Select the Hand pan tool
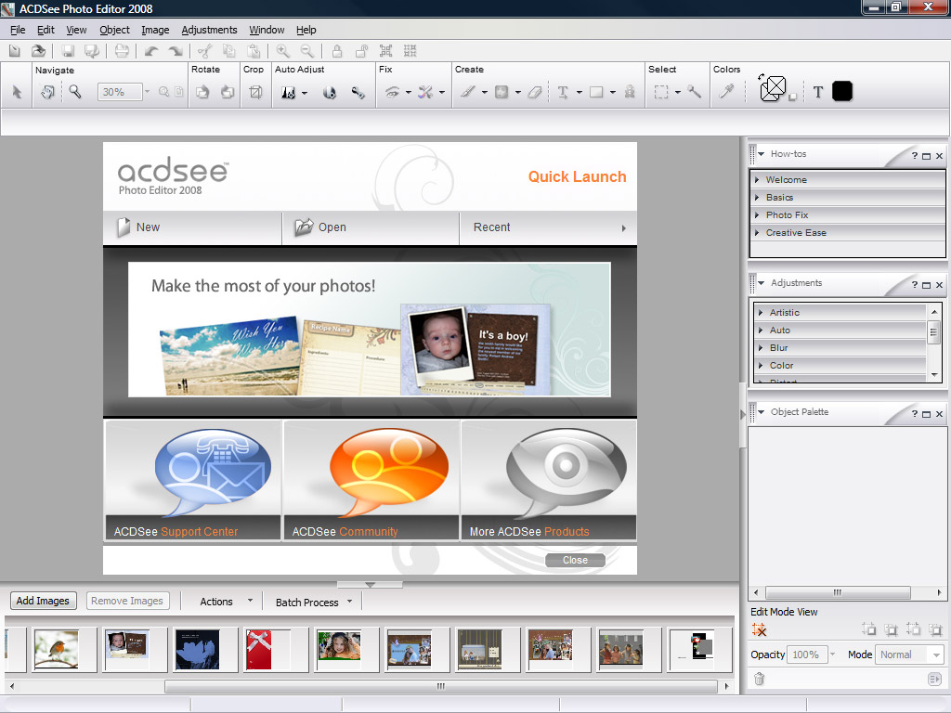The height and width of the screenshot is (713, 951). point(47,92)
